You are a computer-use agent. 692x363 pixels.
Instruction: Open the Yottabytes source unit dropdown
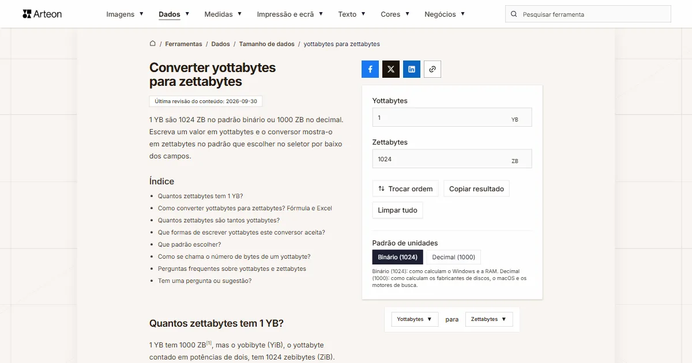(x=415, y=319)
